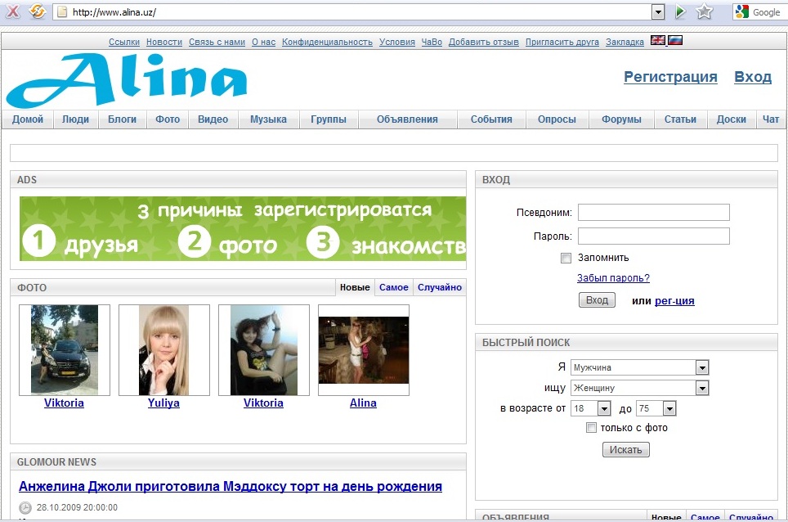Click the Вход login button
This screenshot has height=522, width=788.
pyautogui.click(x=597, y=299)
